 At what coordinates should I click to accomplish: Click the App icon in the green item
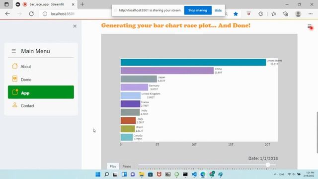(15, 92)
